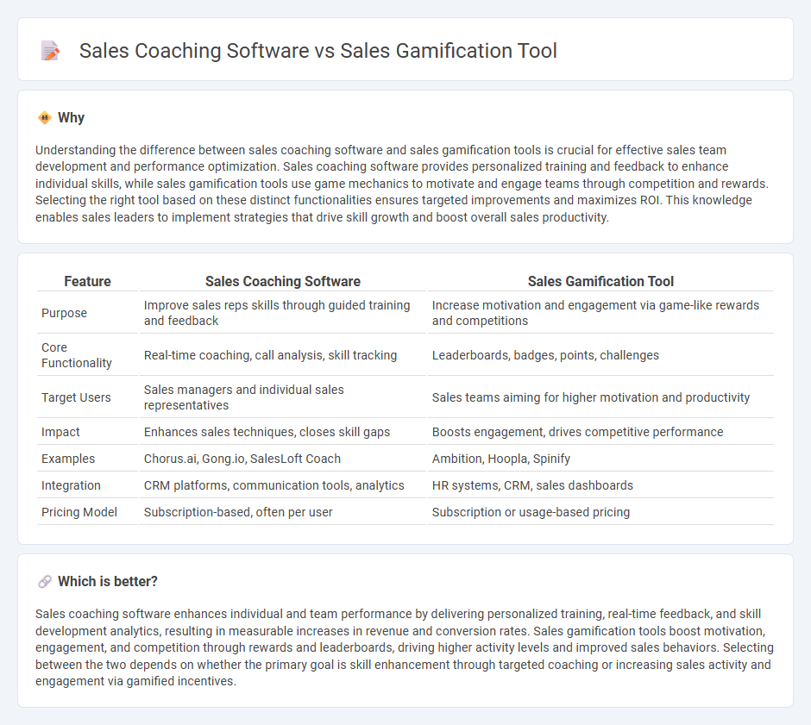The image size is (811, 725).
Task: Select the 'Impact' row label
Action: [60, 432]
